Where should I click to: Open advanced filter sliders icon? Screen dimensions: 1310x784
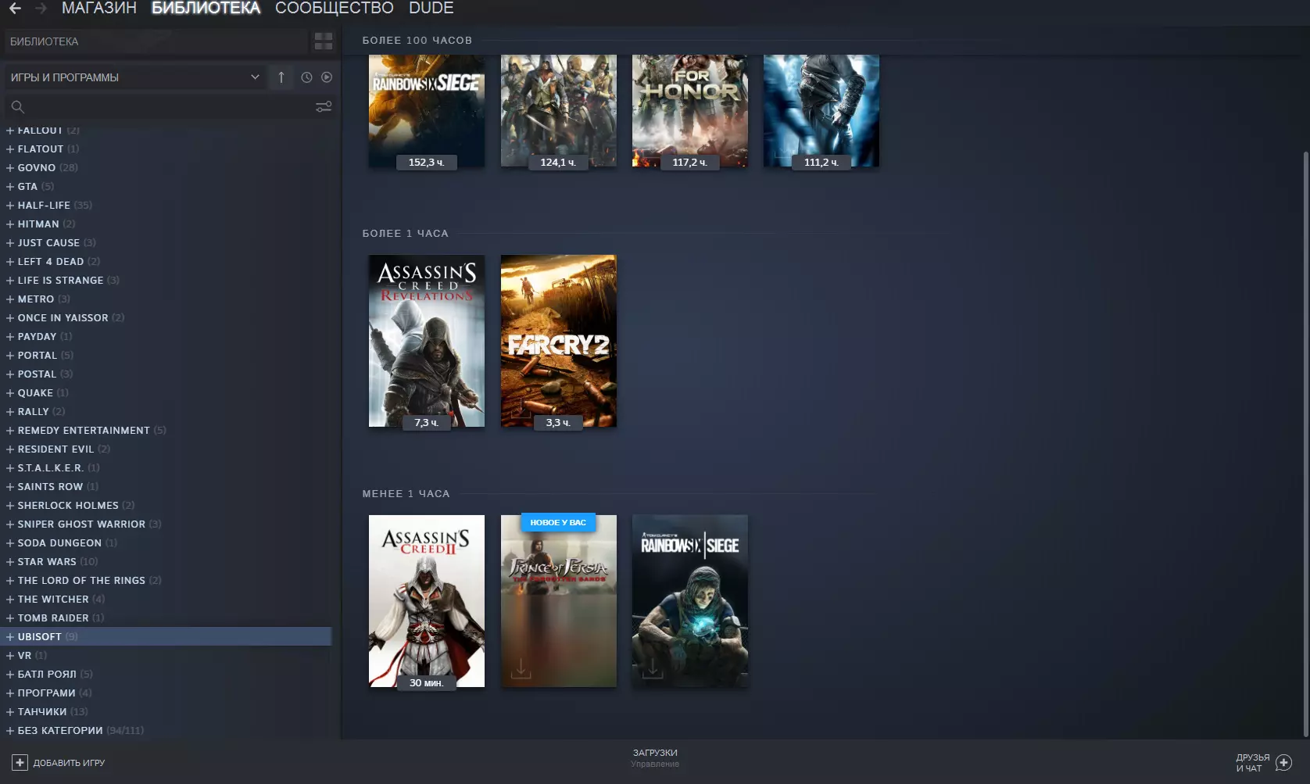tap(324, 106)
